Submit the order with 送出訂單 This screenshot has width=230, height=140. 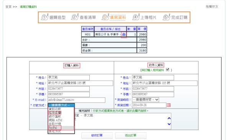[x=131, y=135]
